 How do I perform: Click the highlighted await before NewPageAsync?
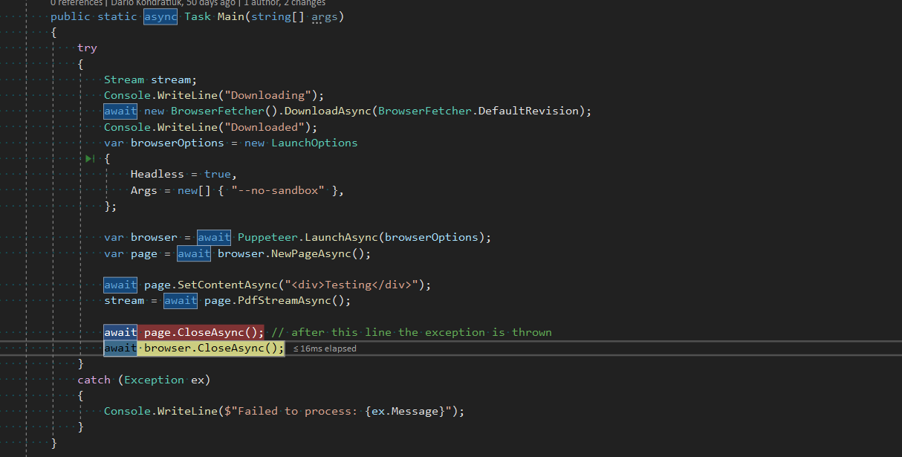[194, 253]
